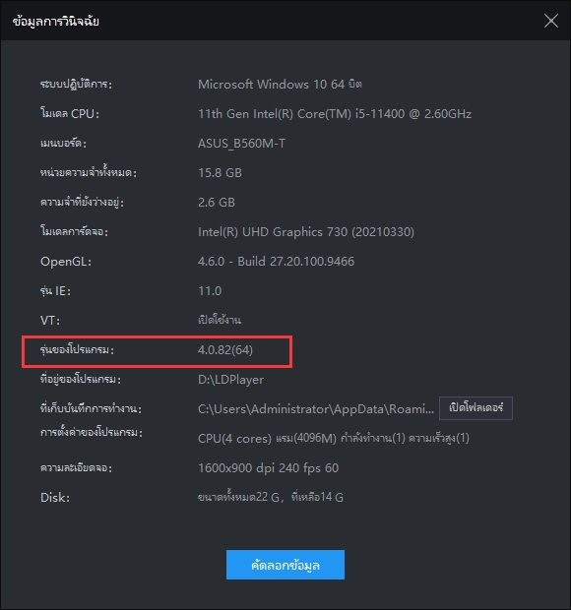Click the blue คัดลอกข้อมูล copy button
This screenshot has height=610, width=571.
point(285,565)
